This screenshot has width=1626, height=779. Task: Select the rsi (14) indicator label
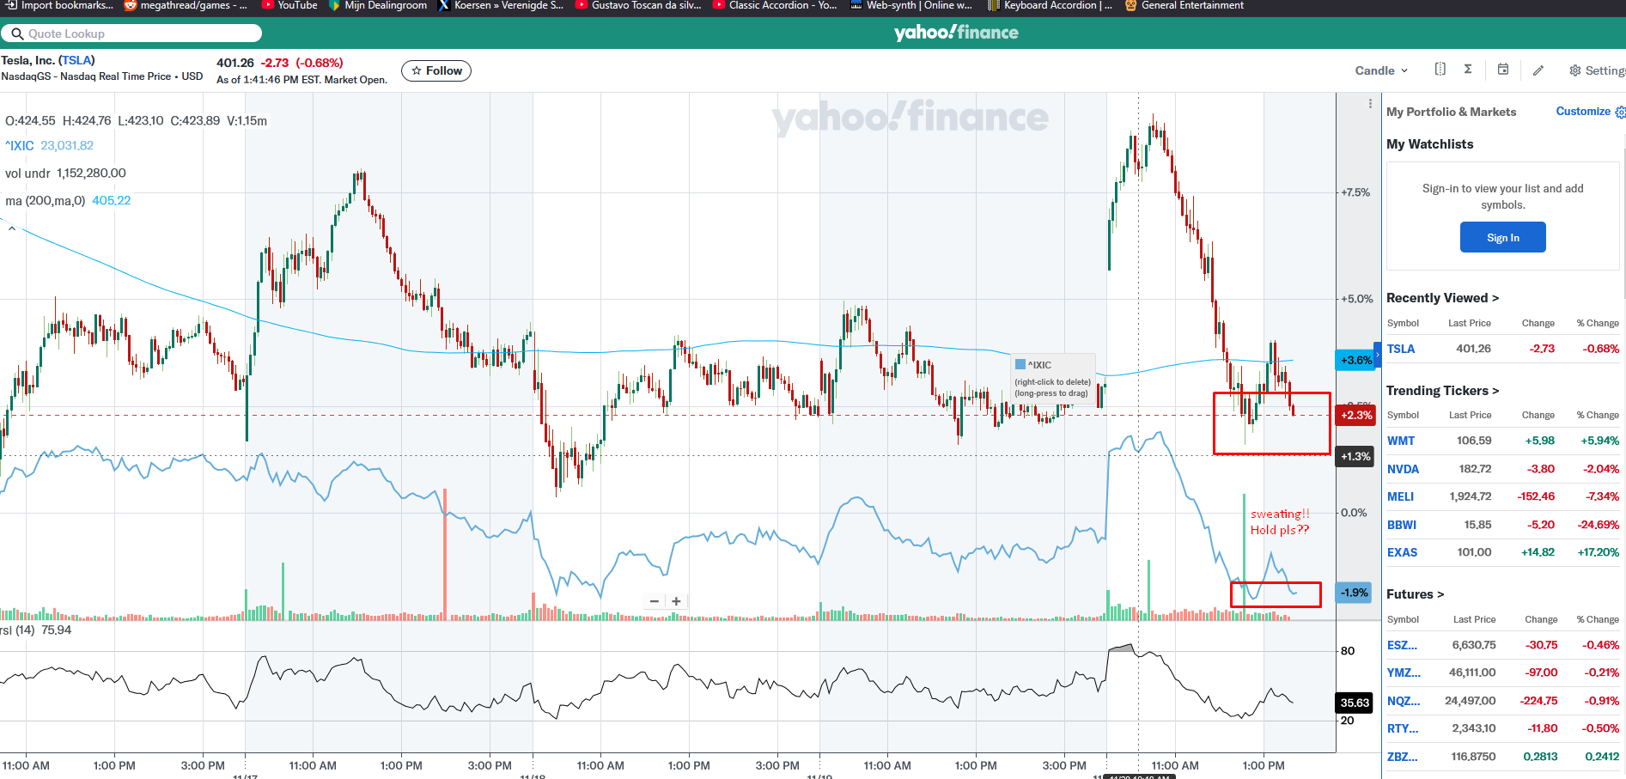36,630
